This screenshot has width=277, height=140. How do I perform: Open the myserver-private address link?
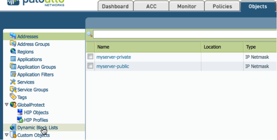[x=114, y=57]
